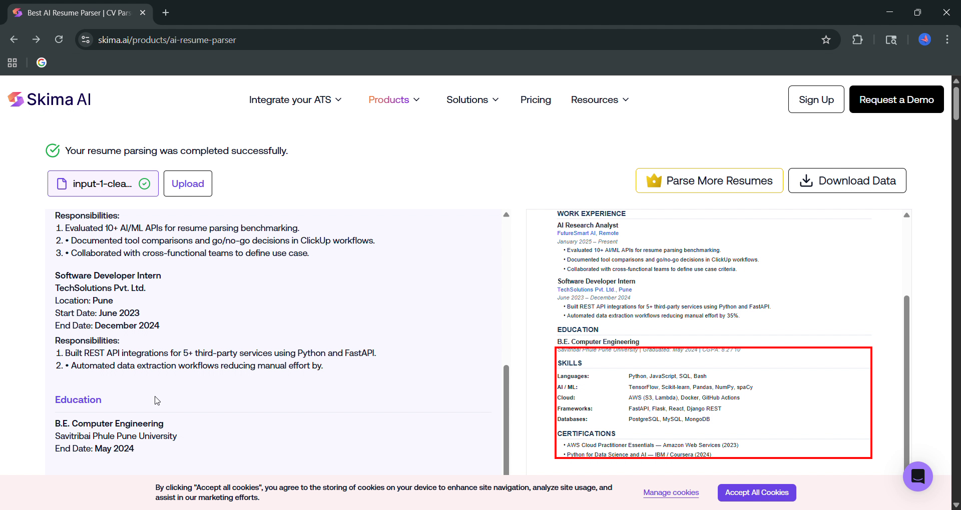The image size is (961, 510).
Task: Click scroll-up arrow of resume preview panel
Action: pyautogui.click(x=906, y=215)
